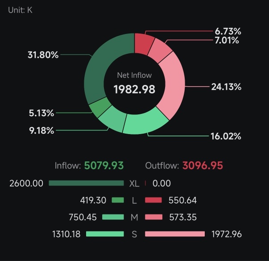Click the XL inflow bar of 2600.00
The width and height of the screenshot is (269, 261).
tap(86, 183)
